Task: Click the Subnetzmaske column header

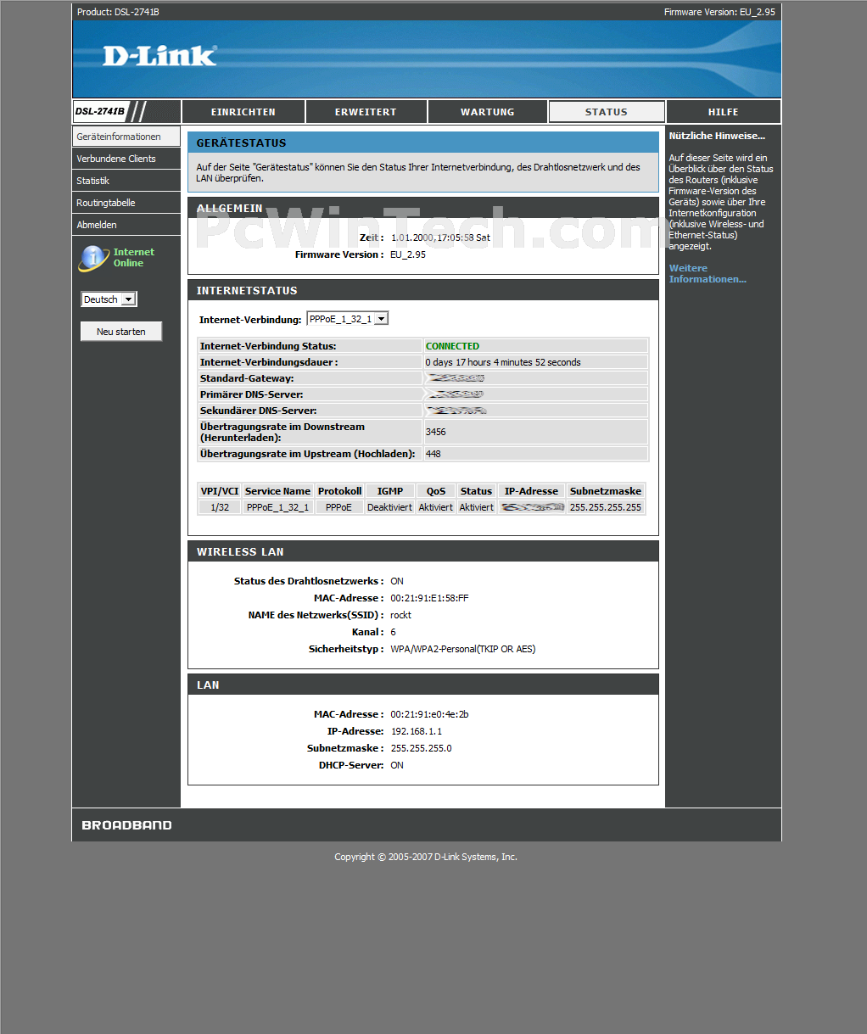Action: click(x=606, y=491)
